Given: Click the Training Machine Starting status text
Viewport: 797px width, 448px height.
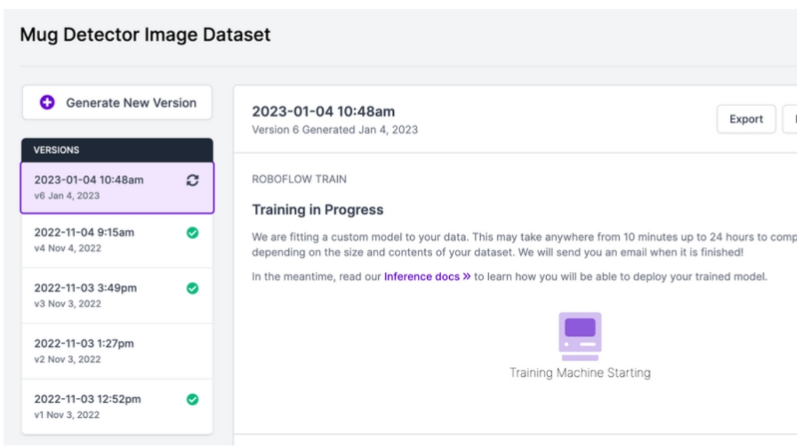Looking at the screenshot, I should (x=580, y=373).
